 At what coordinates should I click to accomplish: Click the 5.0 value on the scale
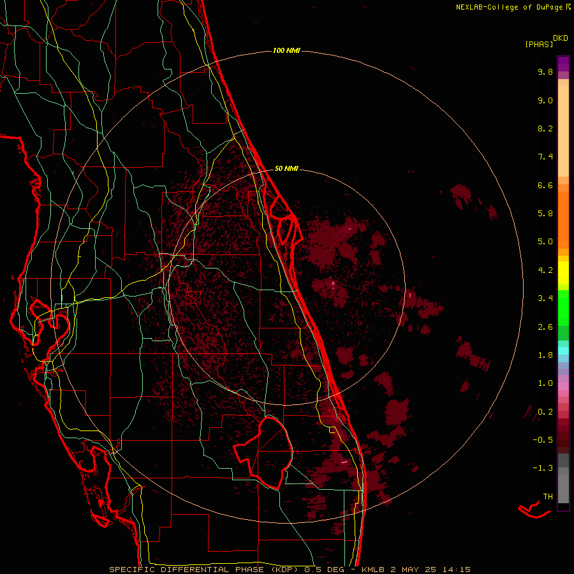[x=545, y=242]
